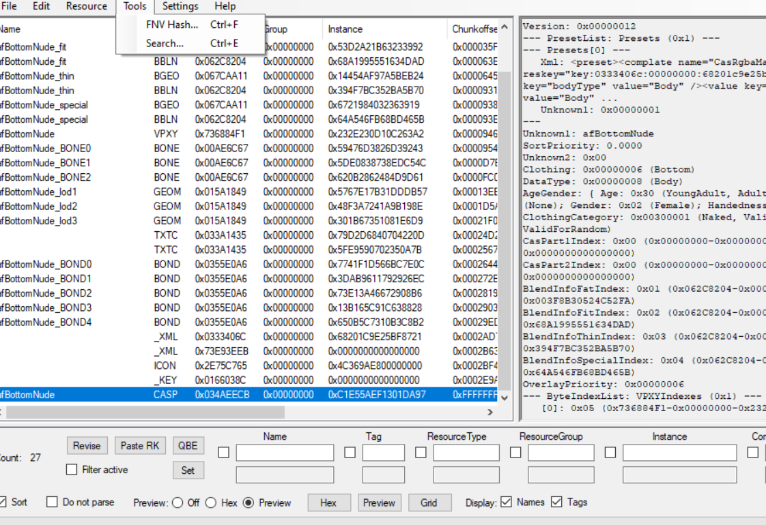Enable the Instance filter checkbox
766x525 pixels.
click(610, 453)
